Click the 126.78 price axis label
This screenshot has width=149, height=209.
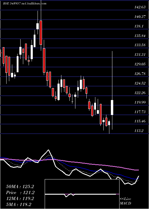pyautogui.click(x=140, y=73)
